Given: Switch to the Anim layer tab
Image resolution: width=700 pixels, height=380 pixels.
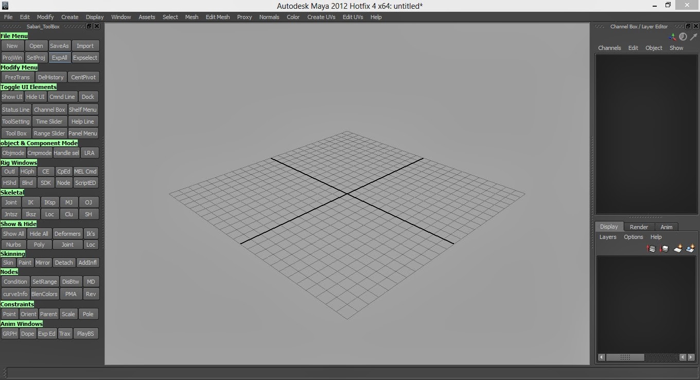Looking at the screenshot, I should tap(667, 227).
